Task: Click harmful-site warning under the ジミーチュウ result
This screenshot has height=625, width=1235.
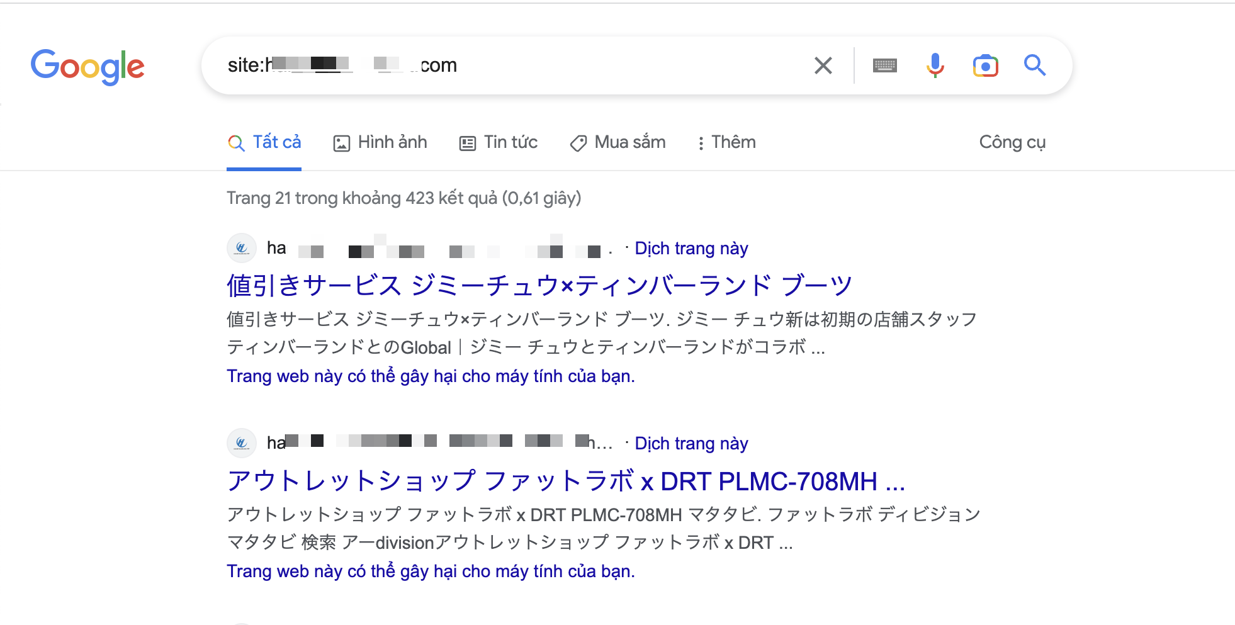Action: (431, 376)
